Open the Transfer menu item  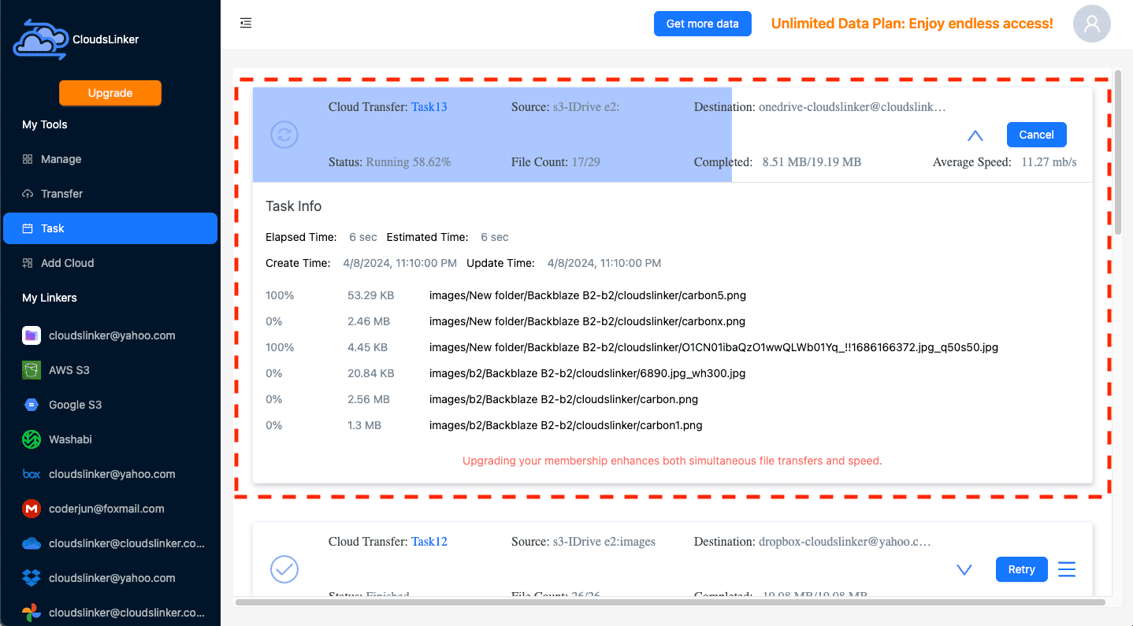click(110, 194)
